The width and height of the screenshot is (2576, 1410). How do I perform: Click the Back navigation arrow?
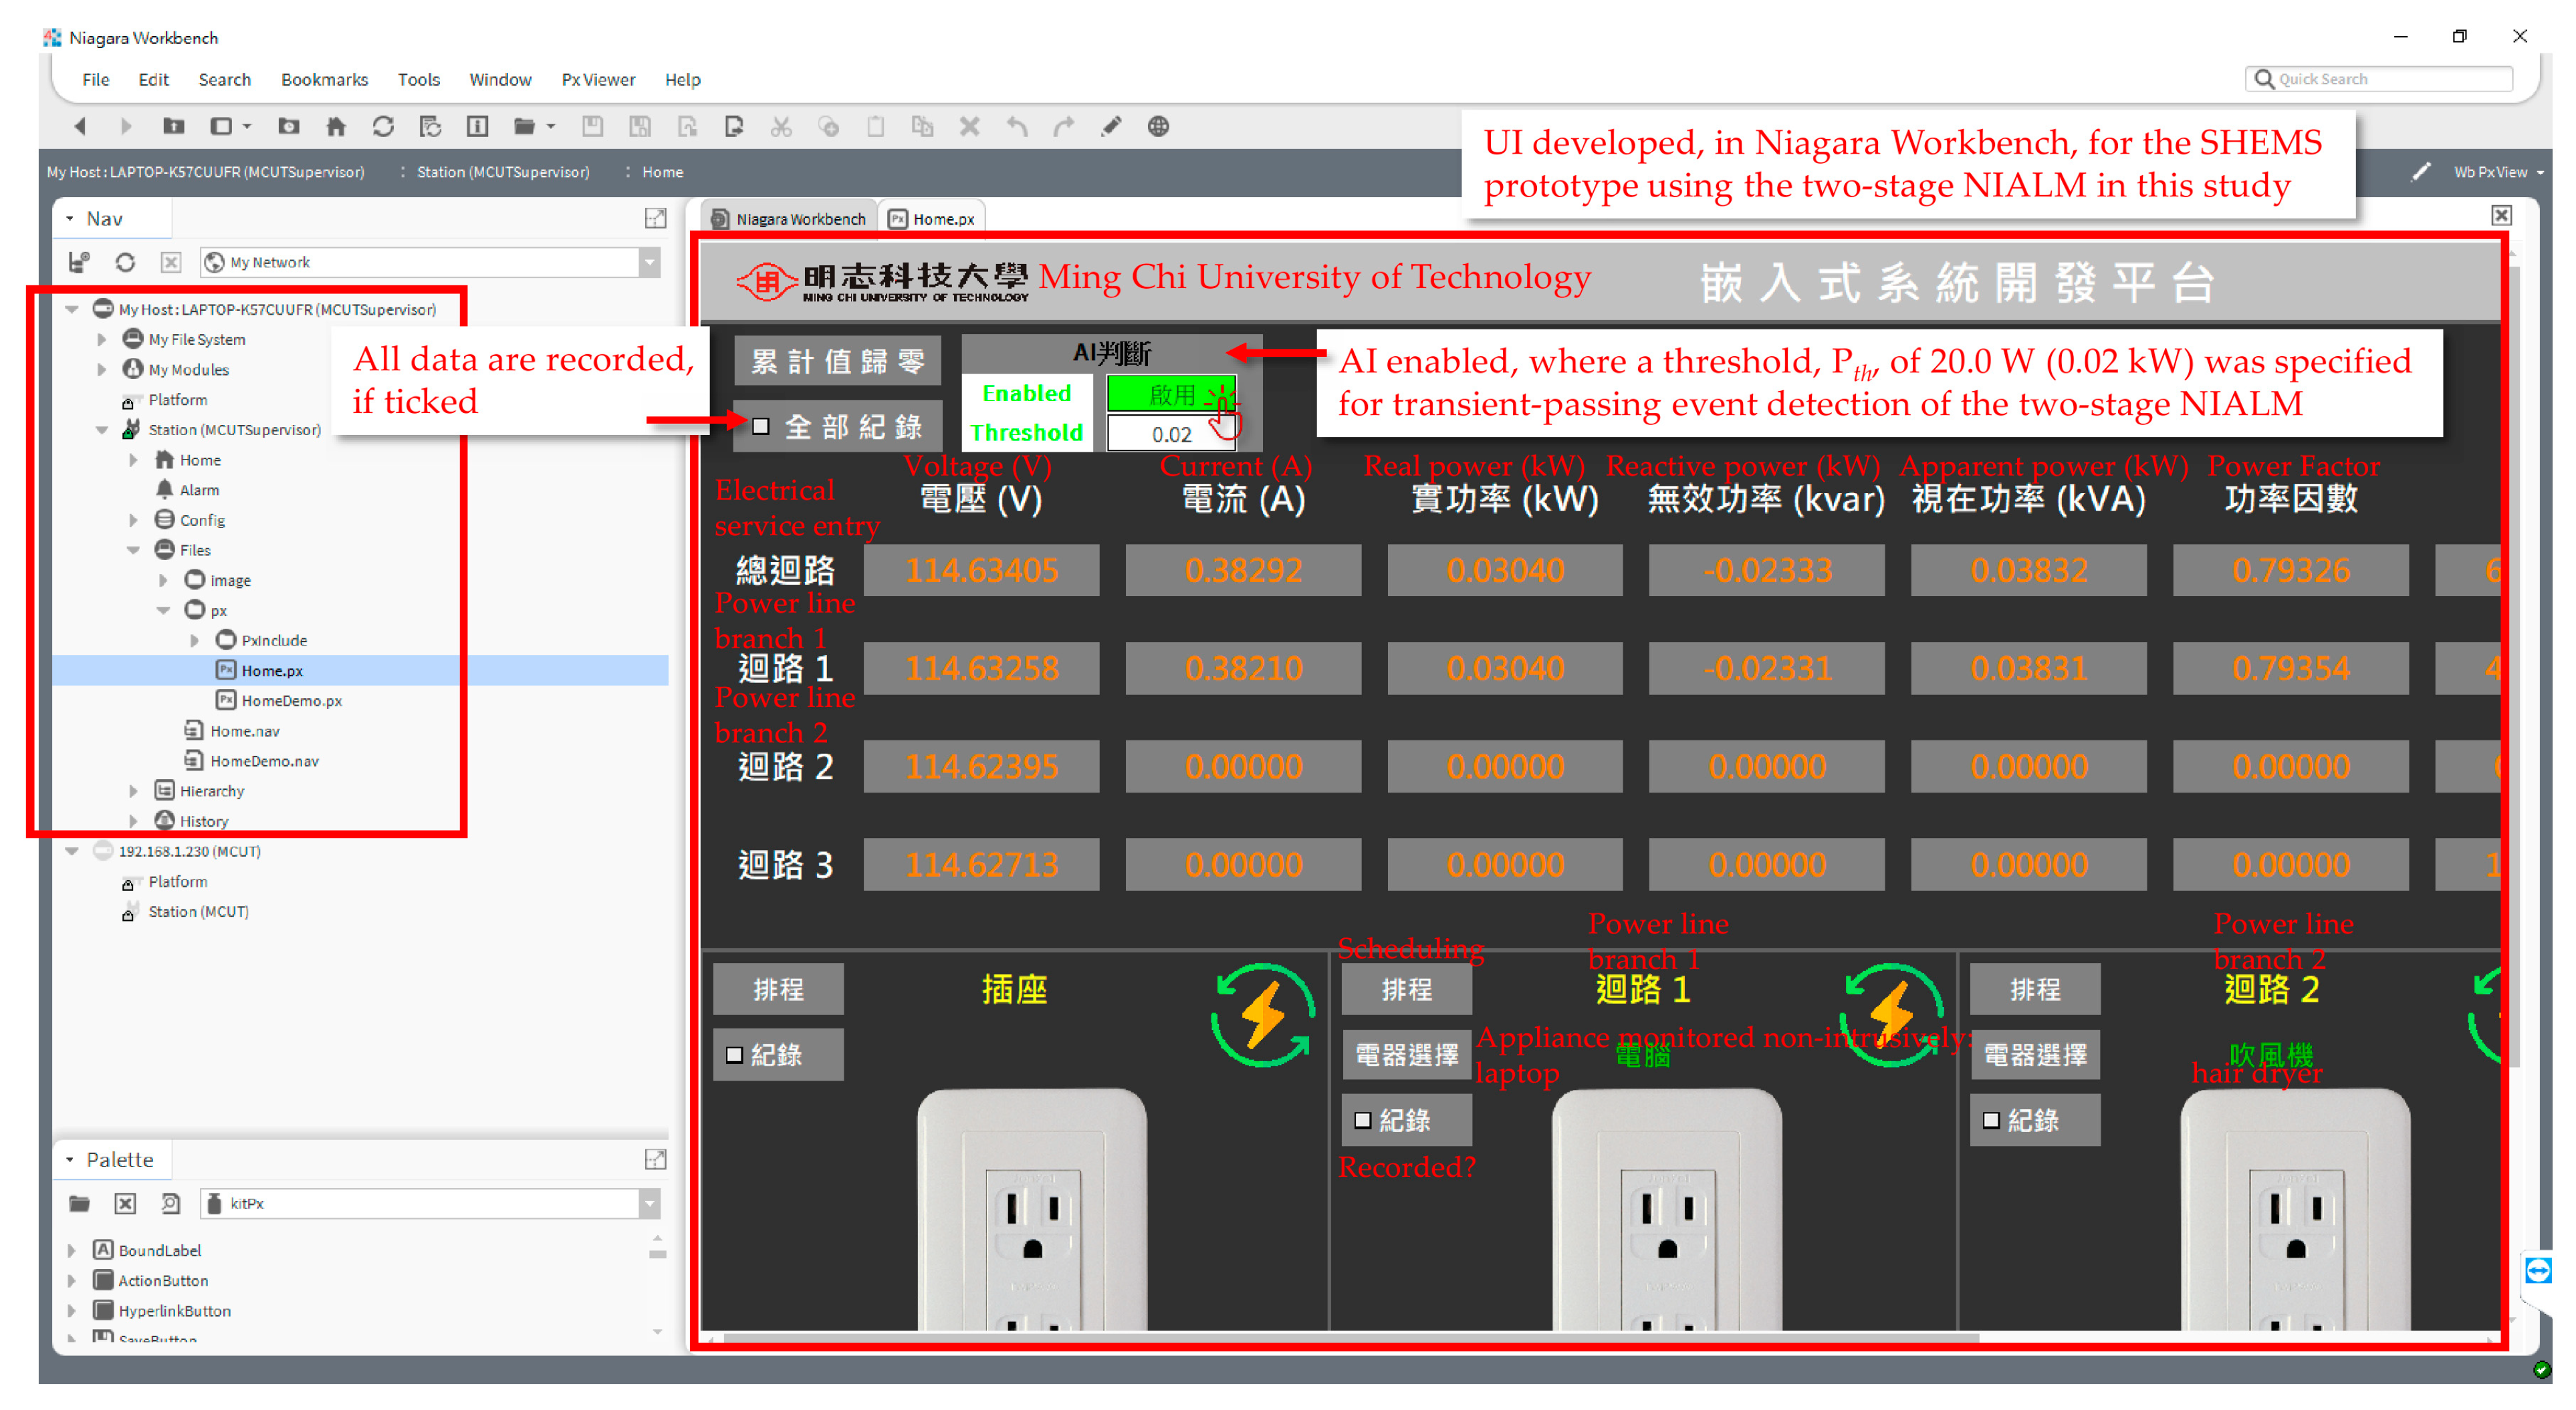[x=81, y=127]
